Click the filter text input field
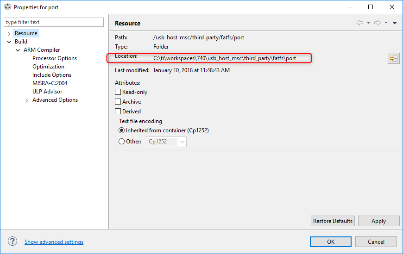The height and width of the screenshot is (254, 403). (x=54, y=22)
